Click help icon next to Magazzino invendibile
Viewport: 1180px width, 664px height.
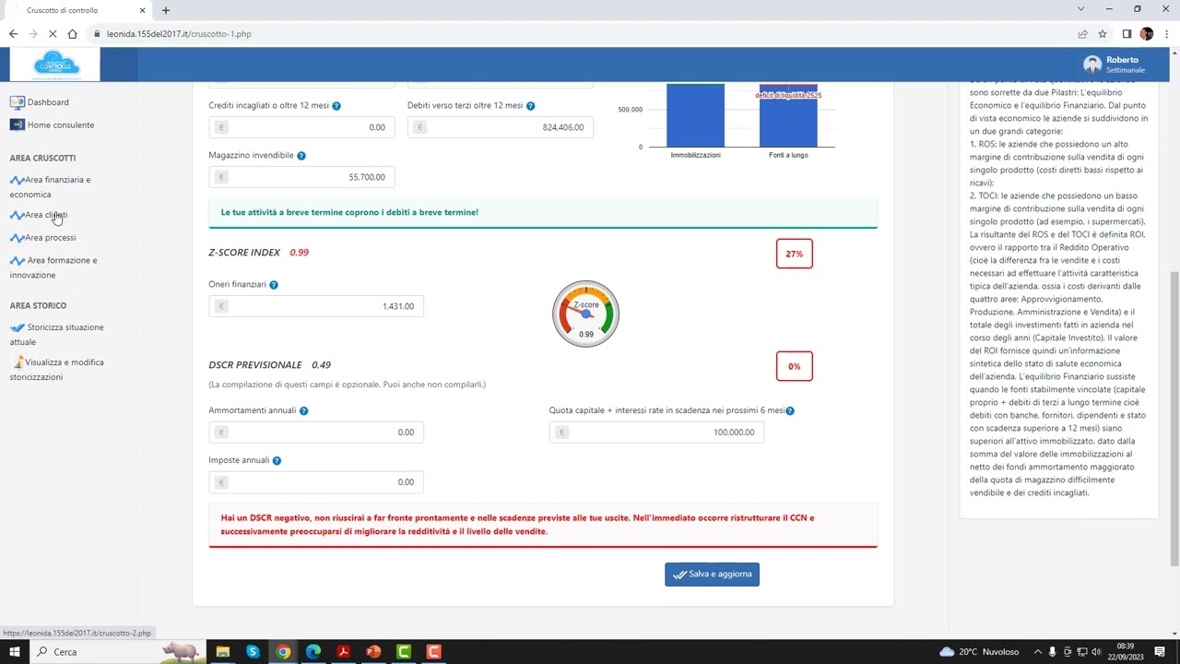point(301,156)
